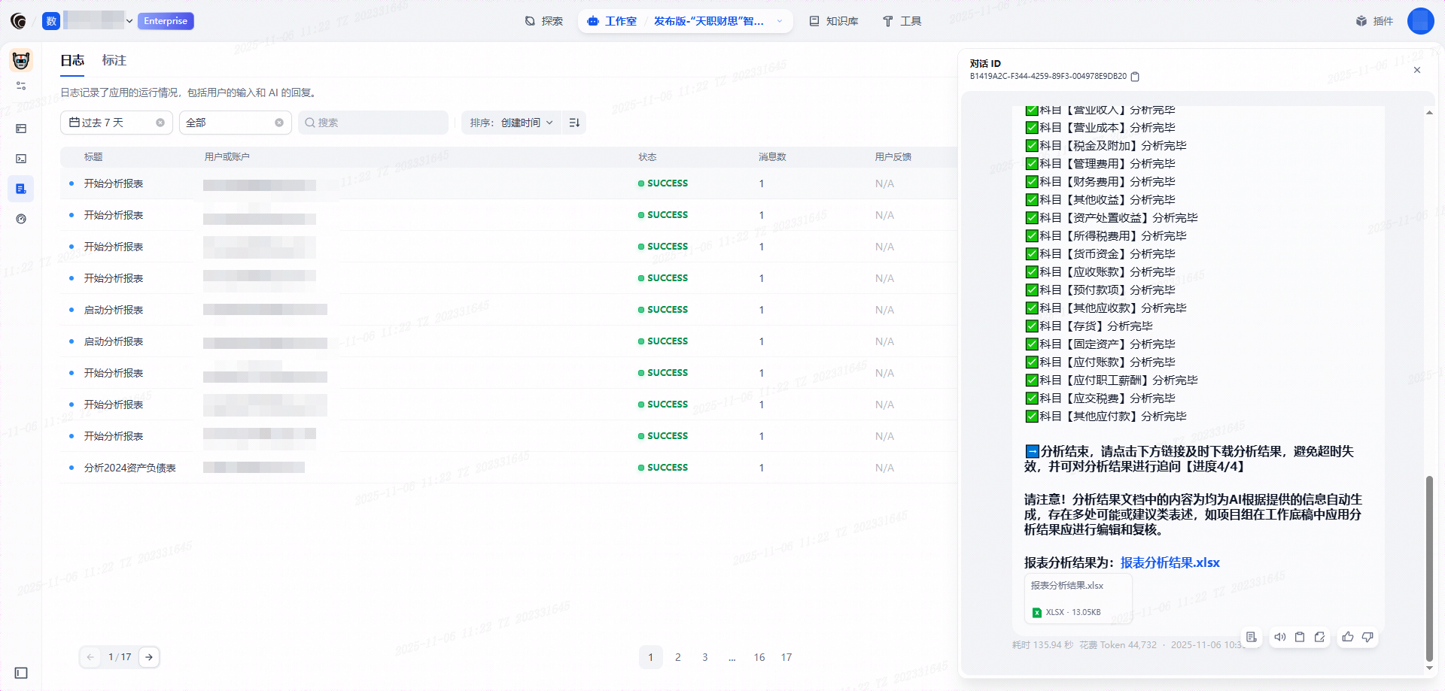Give thumbs up feedback on the AI reply
1445x691 pixels.
[1347, 637]
